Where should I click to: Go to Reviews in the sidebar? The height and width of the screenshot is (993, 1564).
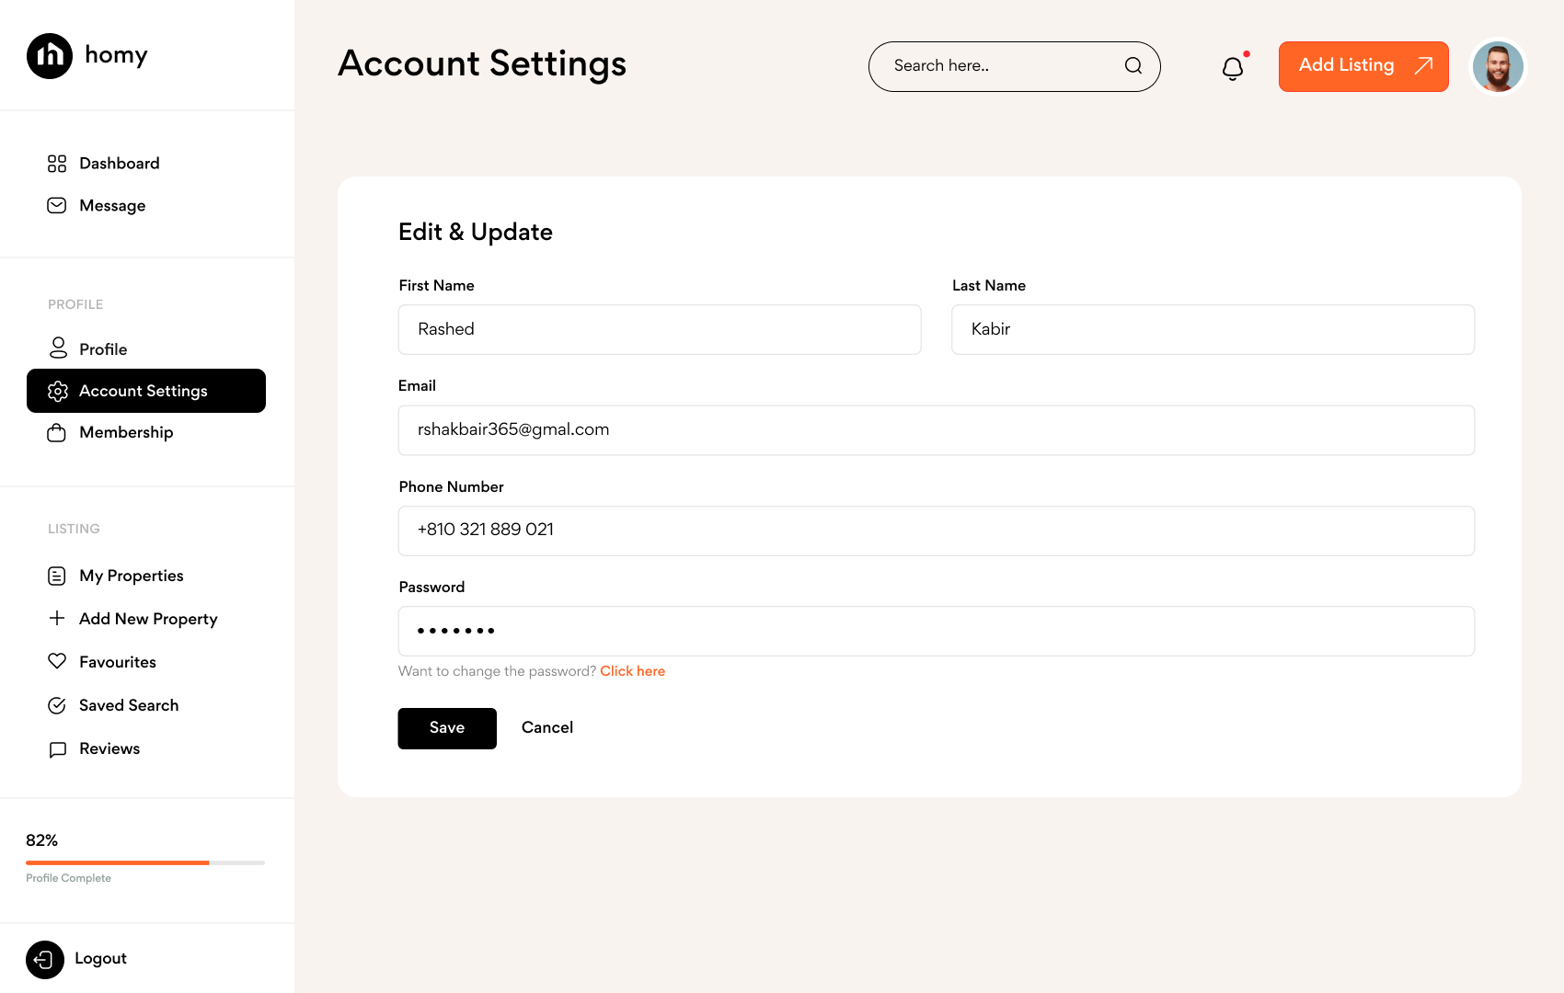[109, 749]
